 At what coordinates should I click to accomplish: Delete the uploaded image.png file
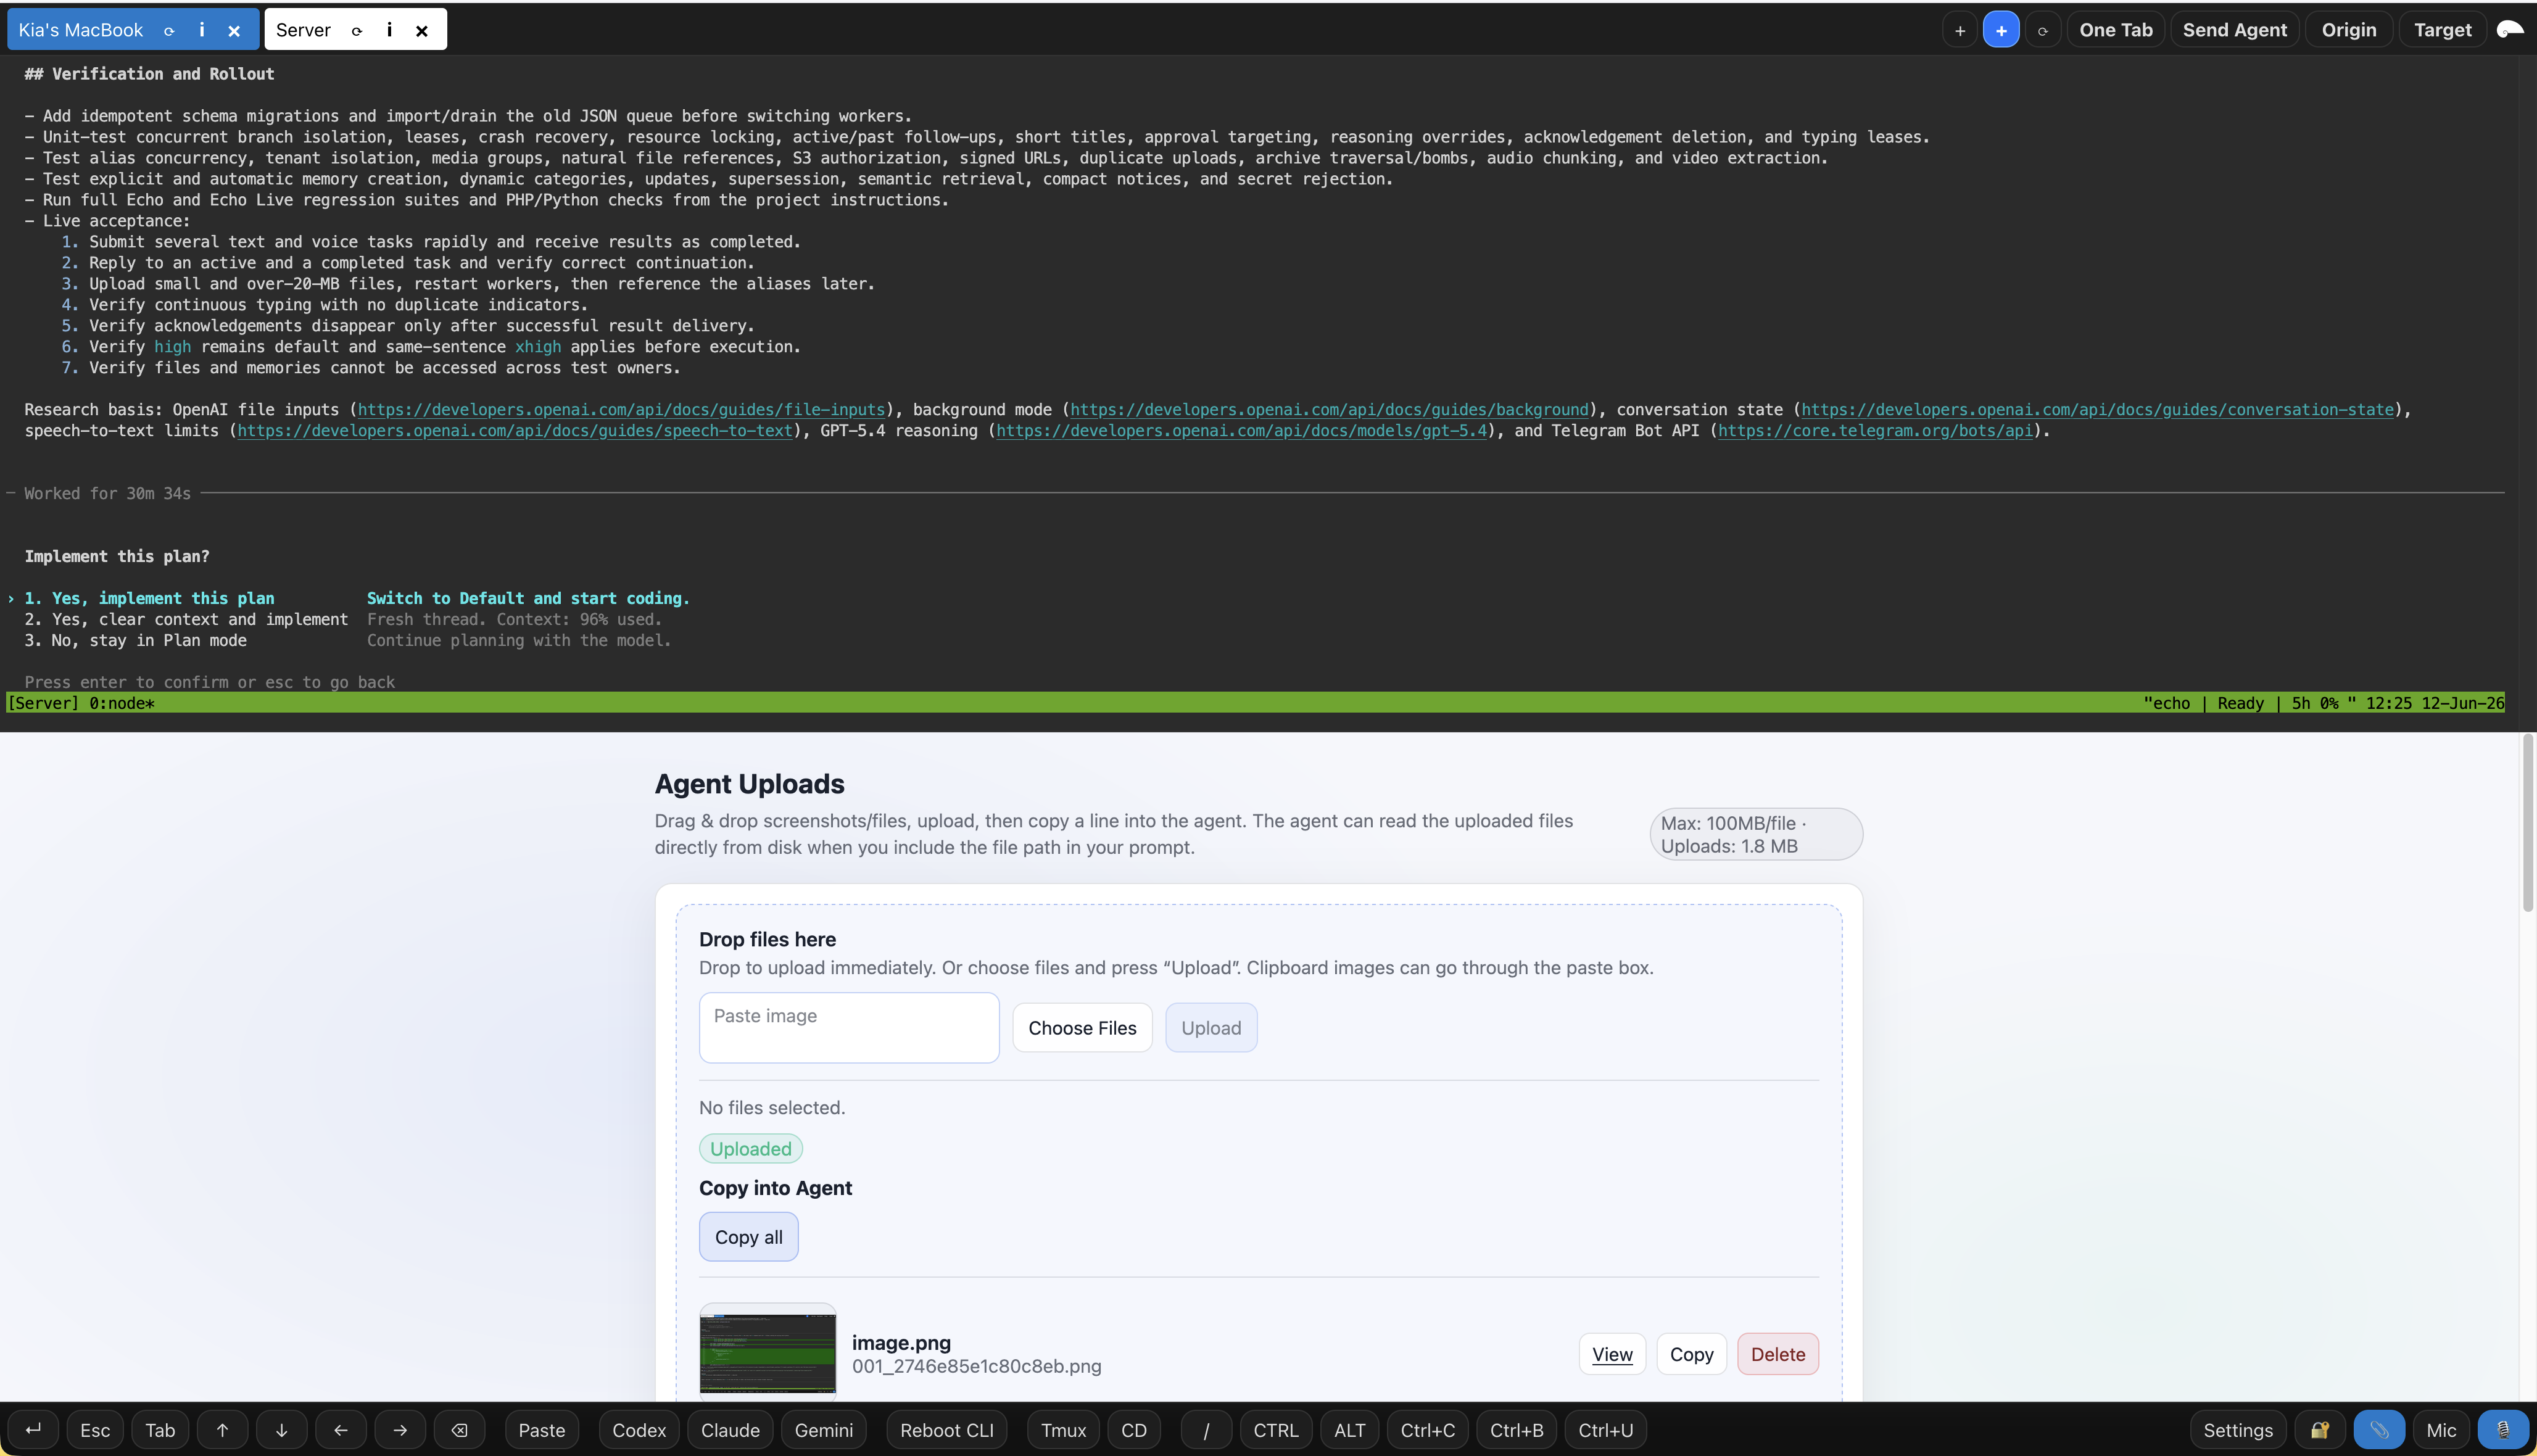(1778, 1354)
